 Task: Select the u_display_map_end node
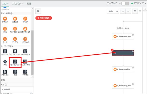pyautogui.click(x=123, y=86)
